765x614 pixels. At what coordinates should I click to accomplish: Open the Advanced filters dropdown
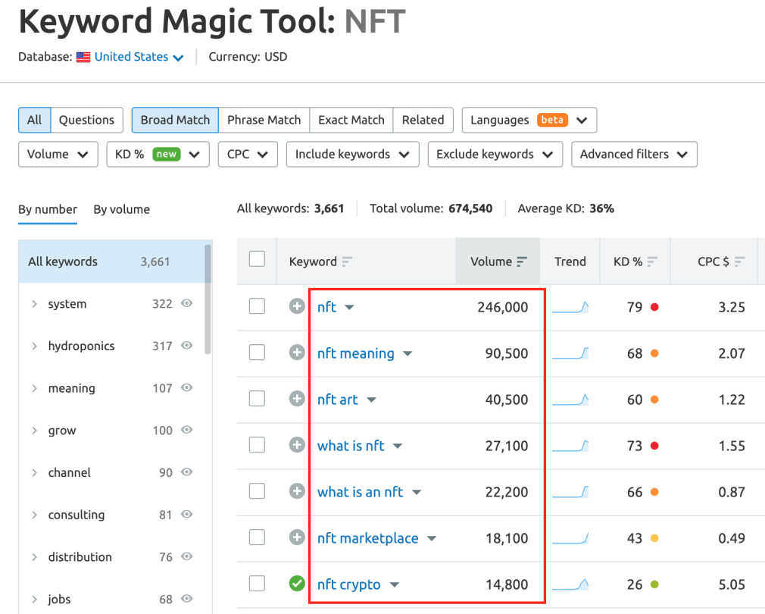coord(634,154)
